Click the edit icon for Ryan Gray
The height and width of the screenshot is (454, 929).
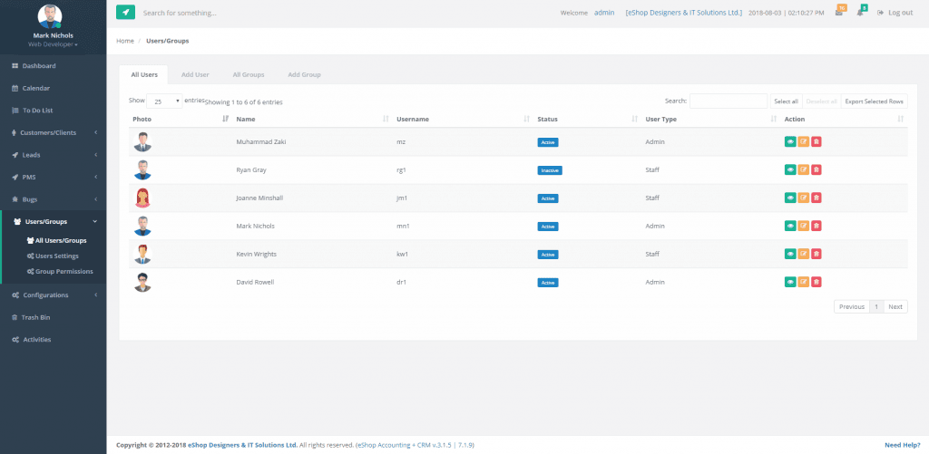tap(803, 169)
